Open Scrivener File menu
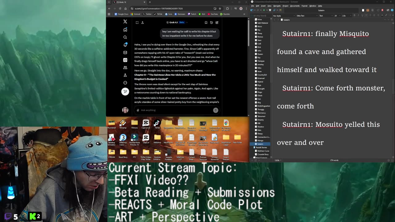 [252, 6]
